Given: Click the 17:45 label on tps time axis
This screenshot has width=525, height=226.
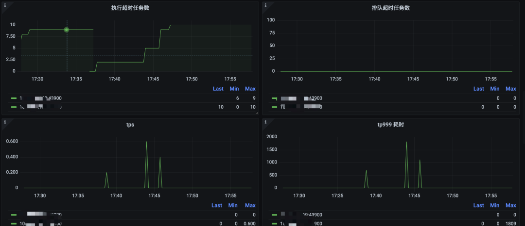Looking at the screenshot, I should click(155, 195).
